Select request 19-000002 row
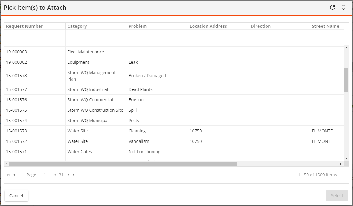Viewport: 353px width, 206px height. pyautogui.click(x=174, y=62)
